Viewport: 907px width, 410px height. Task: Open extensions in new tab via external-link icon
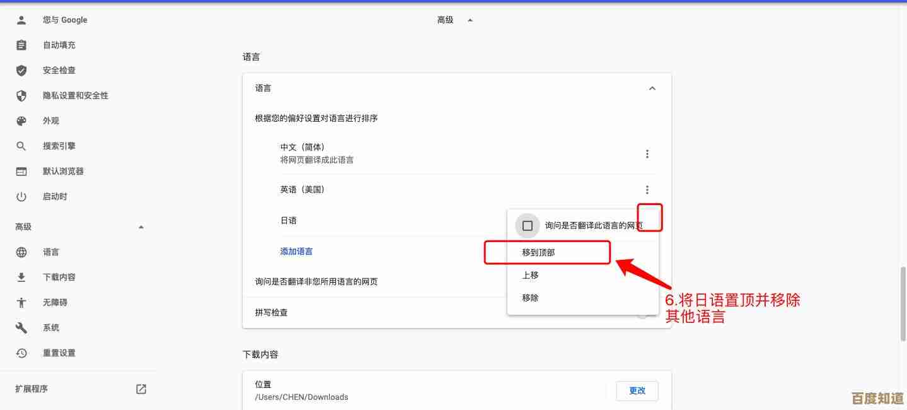(141, 389)
